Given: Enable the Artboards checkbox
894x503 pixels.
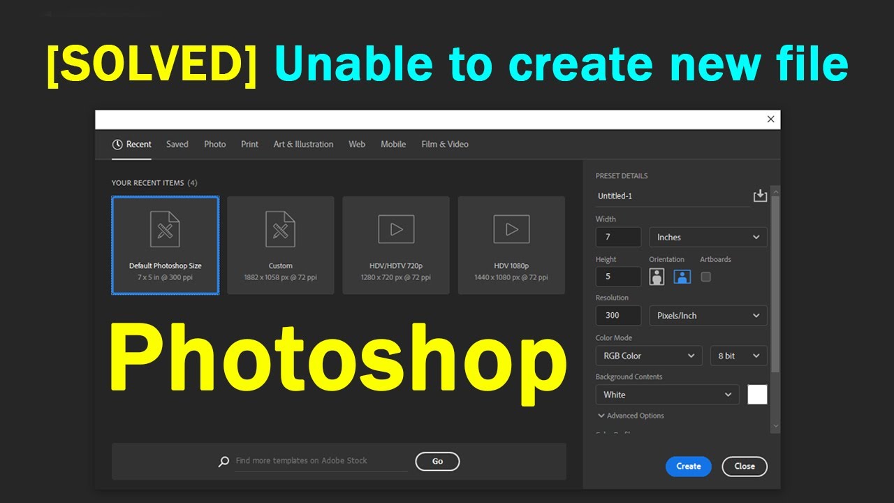Looking at the screenshot, I should tap(705, 277).
